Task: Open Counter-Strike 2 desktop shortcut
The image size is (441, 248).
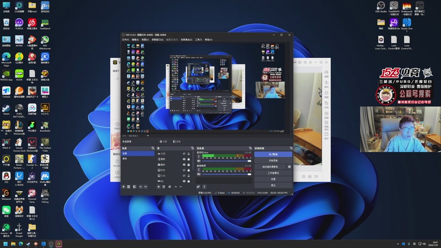Action: pos(32,161)
